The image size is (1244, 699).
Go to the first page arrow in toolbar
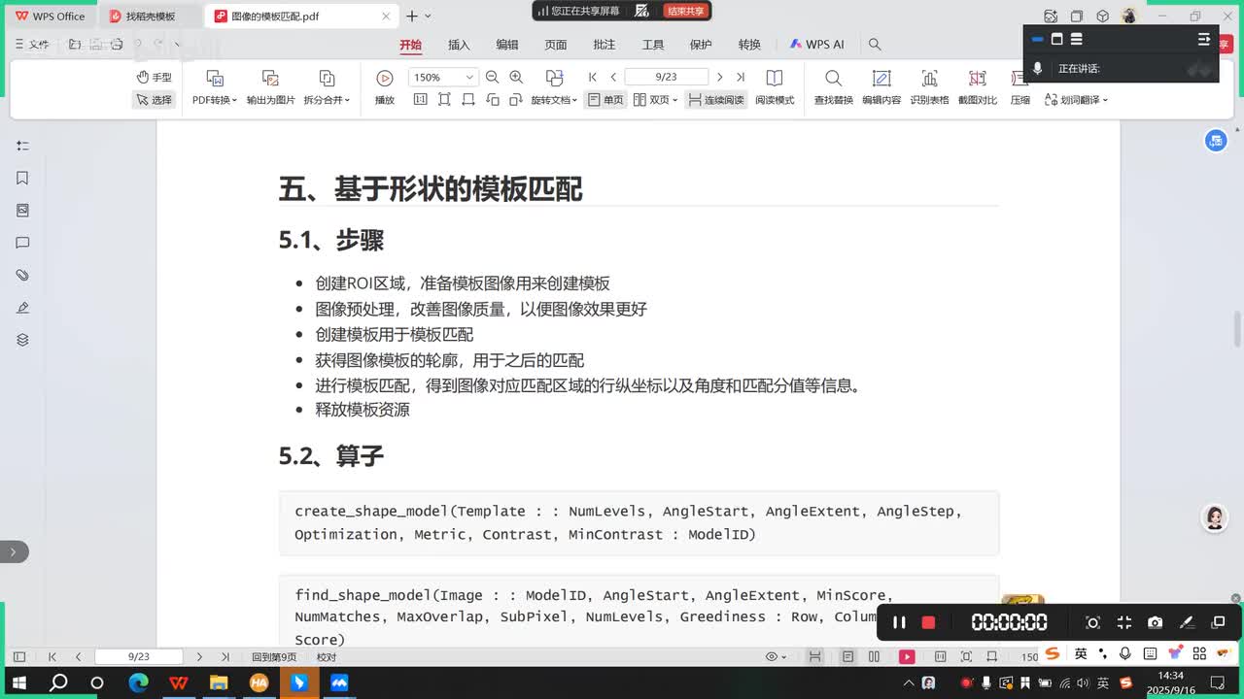tap(593, 77)
